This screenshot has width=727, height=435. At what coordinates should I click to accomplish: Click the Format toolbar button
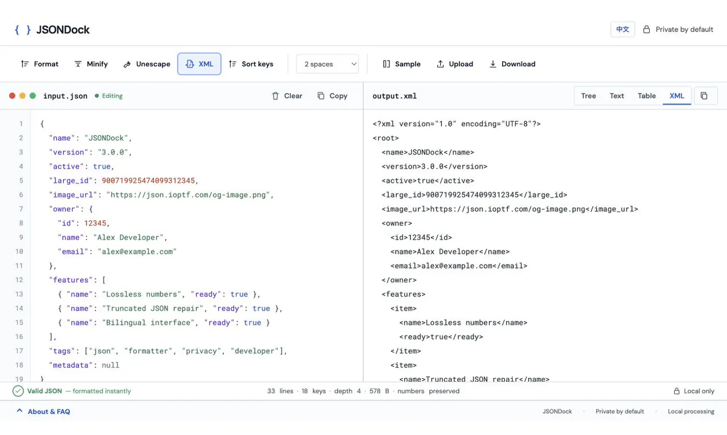pos(39,64)
